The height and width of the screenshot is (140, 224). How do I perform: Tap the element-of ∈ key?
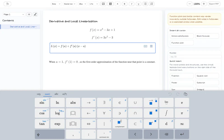tap(120, 102)
